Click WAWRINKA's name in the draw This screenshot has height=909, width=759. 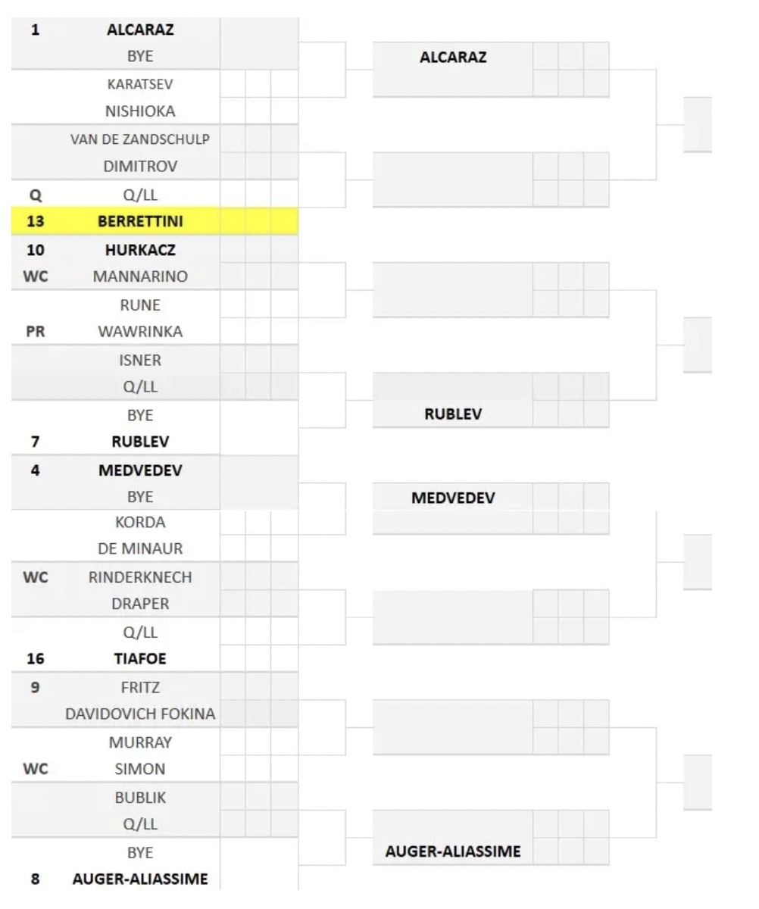click(140, 332)
